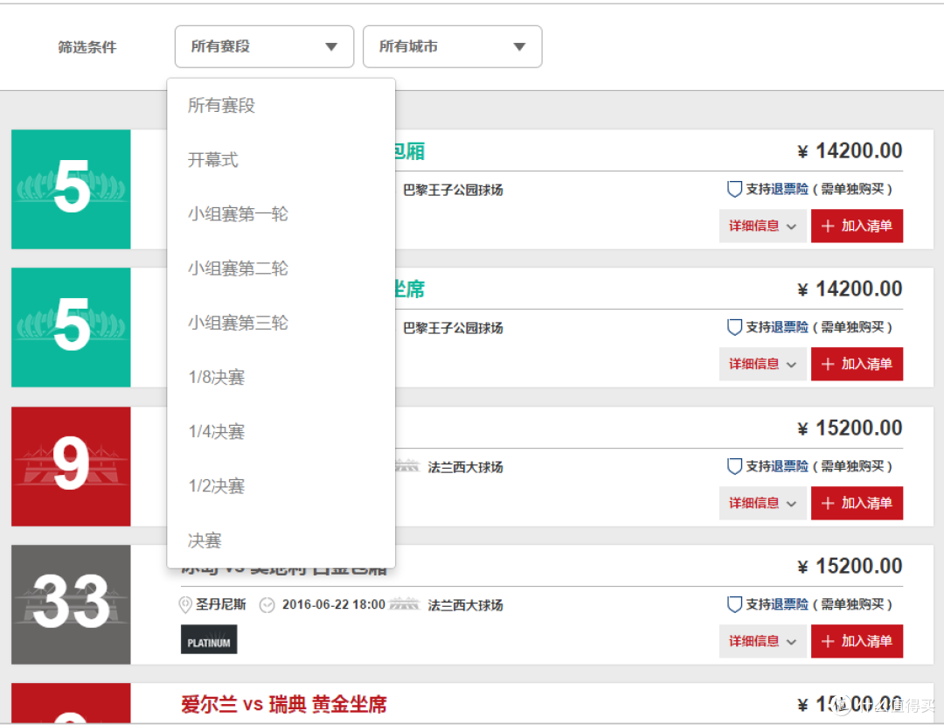Expand 详细信息 for first ¥14200 ticket
Screen dimensions: 944x725
[x=763, y=226]
